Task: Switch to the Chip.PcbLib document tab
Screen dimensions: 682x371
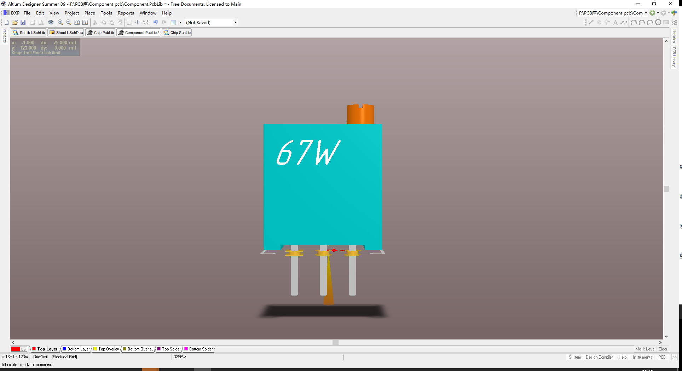Action: (100, 33)
